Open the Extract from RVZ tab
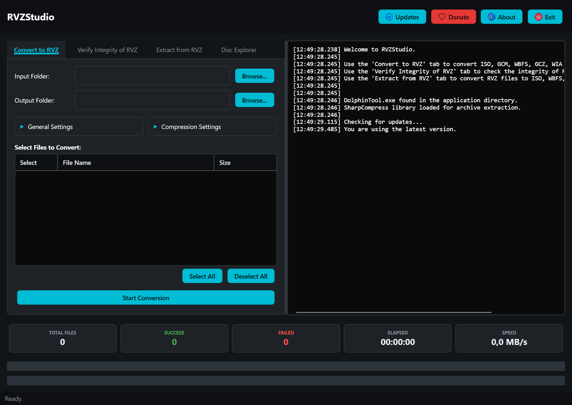Image resolution: width=572 pixels, height=405 pixels. (179, 50)
